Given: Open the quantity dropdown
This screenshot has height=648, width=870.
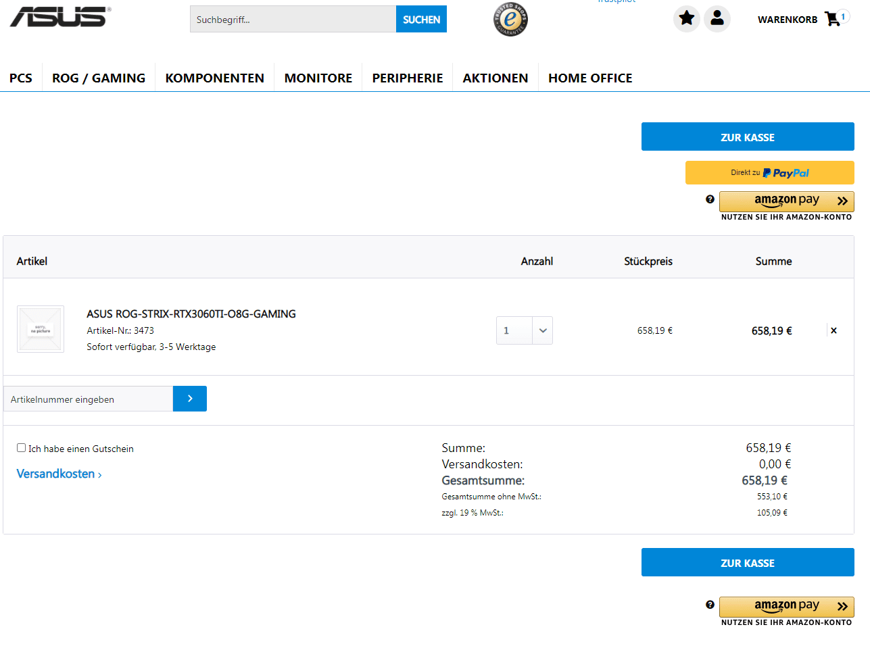Looking at the screenshot, I should (542, 330).
